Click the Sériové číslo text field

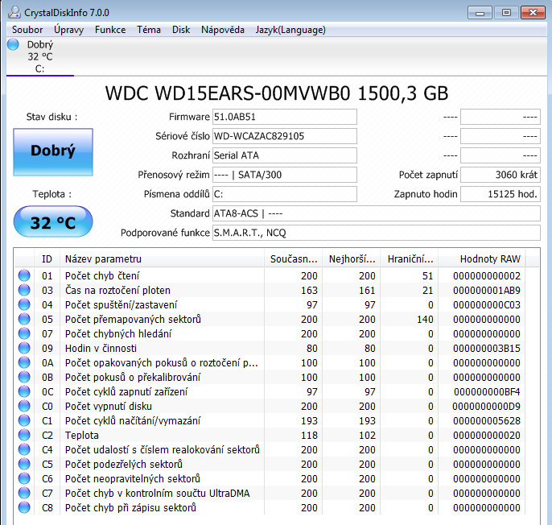[284, 136]
